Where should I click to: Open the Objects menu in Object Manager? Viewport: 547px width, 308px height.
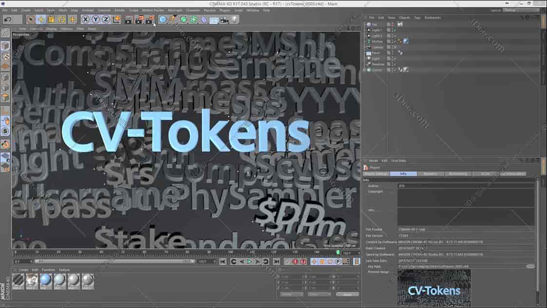pyautogui.click(x=404, y=18)
